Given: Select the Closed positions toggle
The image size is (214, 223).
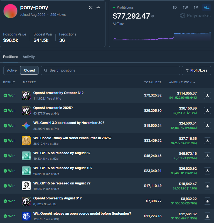Looking at the screenshot, I should click(29, 70).
